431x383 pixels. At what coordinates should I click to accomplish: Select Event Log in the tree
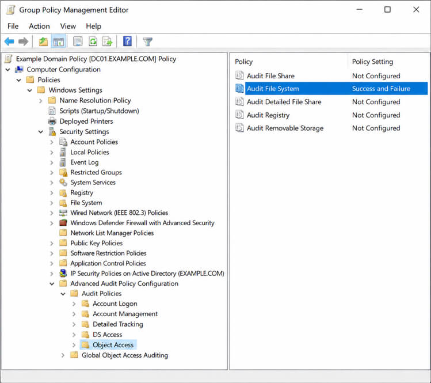click(85, 162)
